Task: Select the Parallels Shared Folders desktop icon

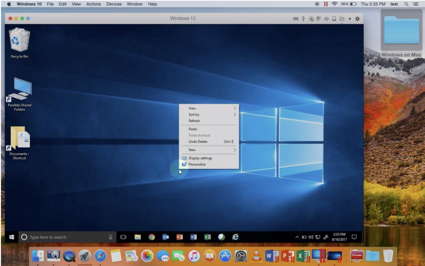Action: pyautogui.click(x=19, y=94)
